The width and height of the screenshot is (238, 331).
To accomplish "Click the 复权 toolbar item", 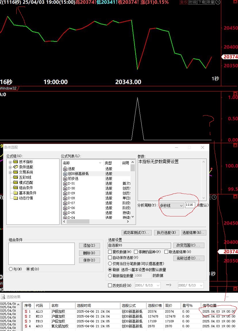I will (184, 2).
